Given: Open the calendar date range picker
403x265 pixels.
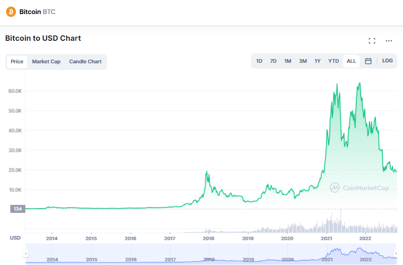Looking at the screenshot, I should click(x=368, y=61).
